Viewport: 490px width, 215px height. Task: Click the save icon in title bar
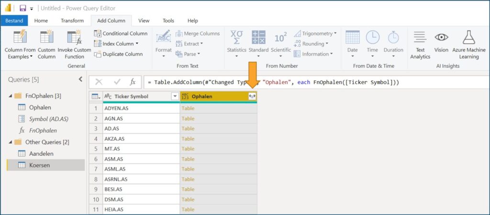point(22,8)
